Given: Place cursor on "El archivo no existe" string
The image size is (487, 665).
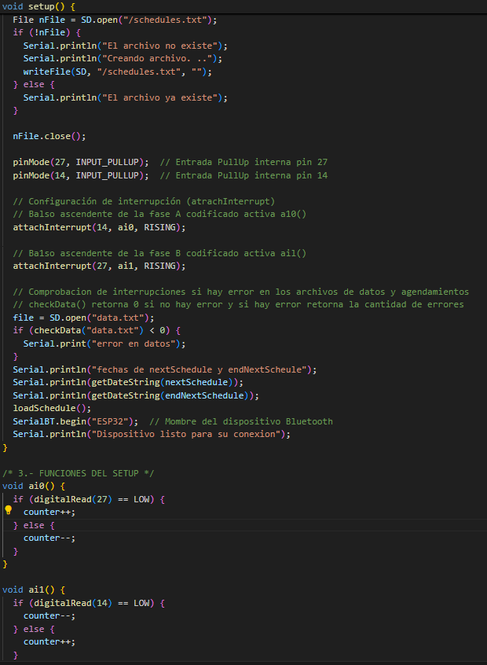Looking at the screenshot, I should 169,46.
